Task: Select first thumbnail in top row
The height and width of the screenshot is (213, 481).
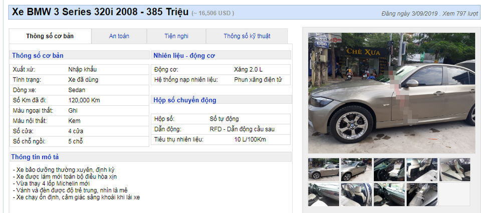Action: click(324, 170)
